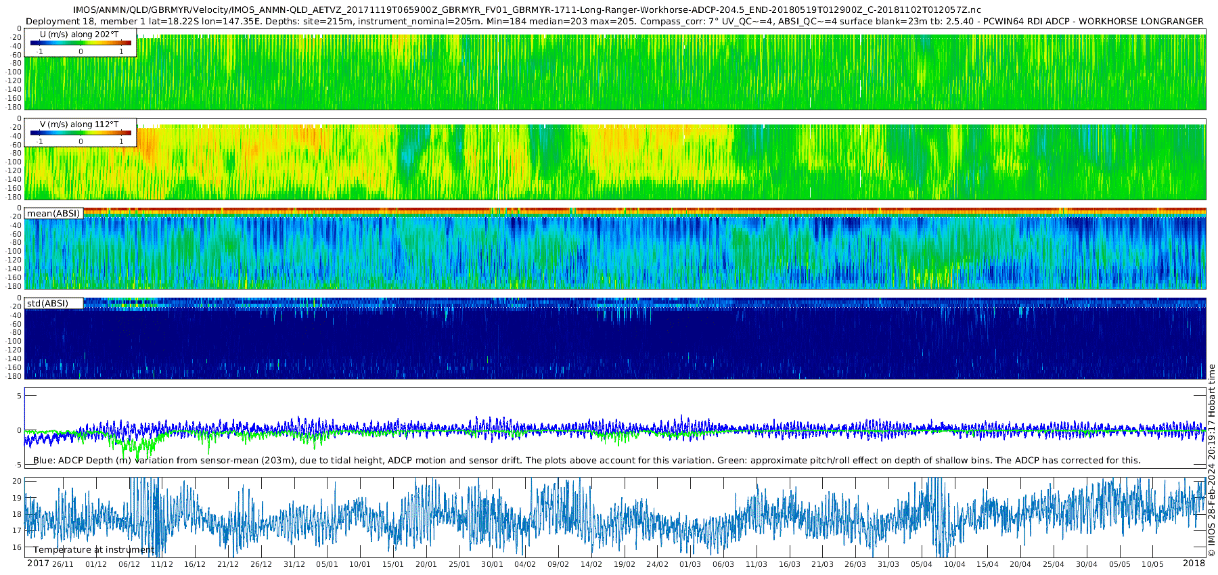Viewport: 1218px width, 575px height.
Task: Click the V (m/s) along 112°T title
Action: [x=79, y=124]
